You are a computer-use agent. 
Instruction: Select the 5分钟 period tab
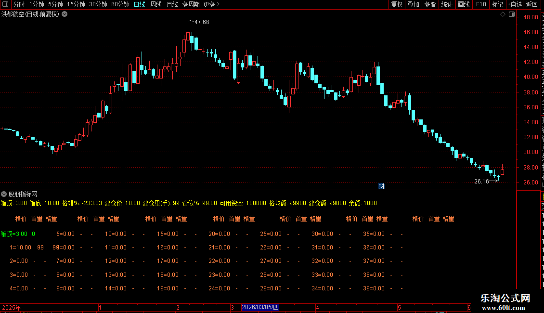pyautogui.click(x=55, y=4)
